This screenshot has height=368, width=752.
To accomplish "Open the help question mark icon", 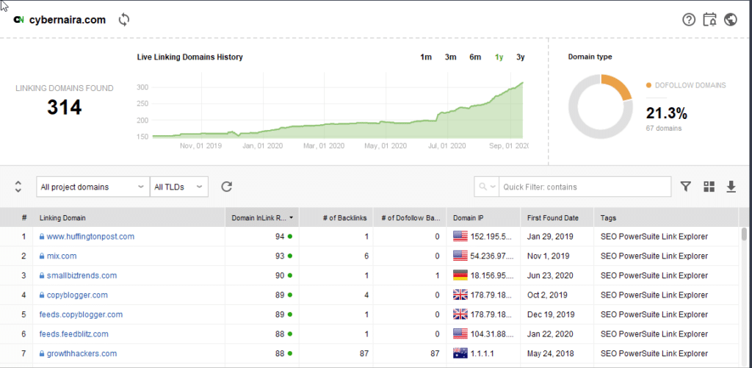I will [689, 20].
